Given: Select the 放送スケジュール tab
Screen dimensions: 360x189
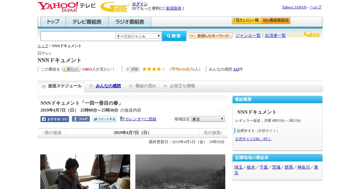Looking at the screenshot, I should pyautogui.click(x=61, y=86).
